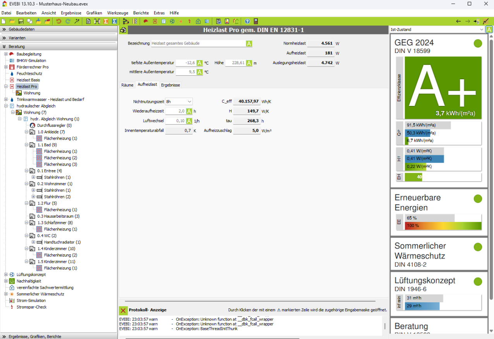Expand the Lüftungskonzept tree node
Viewport: 494px width, 339px height.
6,274
